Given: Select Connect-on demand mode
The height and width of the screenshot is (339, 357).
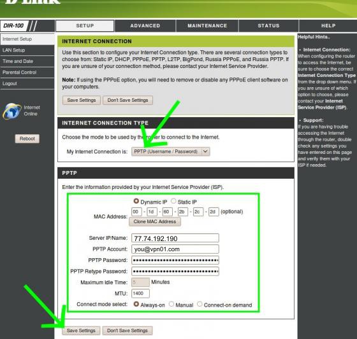Looking at the screenshot, I should tap(200, 304).
